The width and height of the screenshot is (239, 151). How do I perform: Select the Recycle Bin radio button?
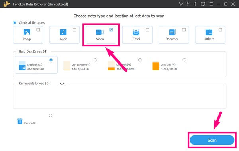coord(51,116)
